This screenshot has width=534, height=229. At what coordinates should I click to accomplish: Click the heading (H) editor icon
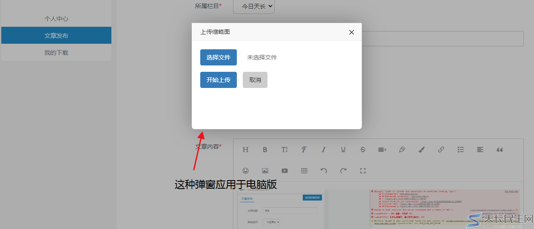pos(245,150)
